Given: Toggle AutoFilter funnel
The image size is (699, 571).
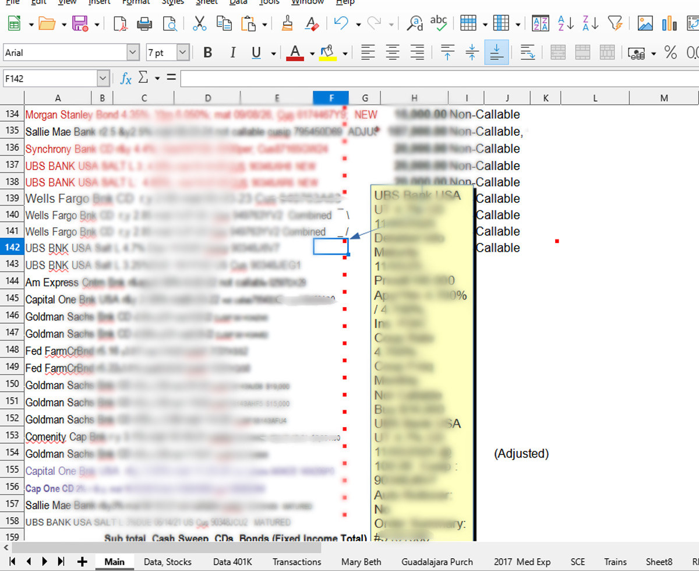Looking at the screenshot, I should pyautogui.click(x=615, y=23).
